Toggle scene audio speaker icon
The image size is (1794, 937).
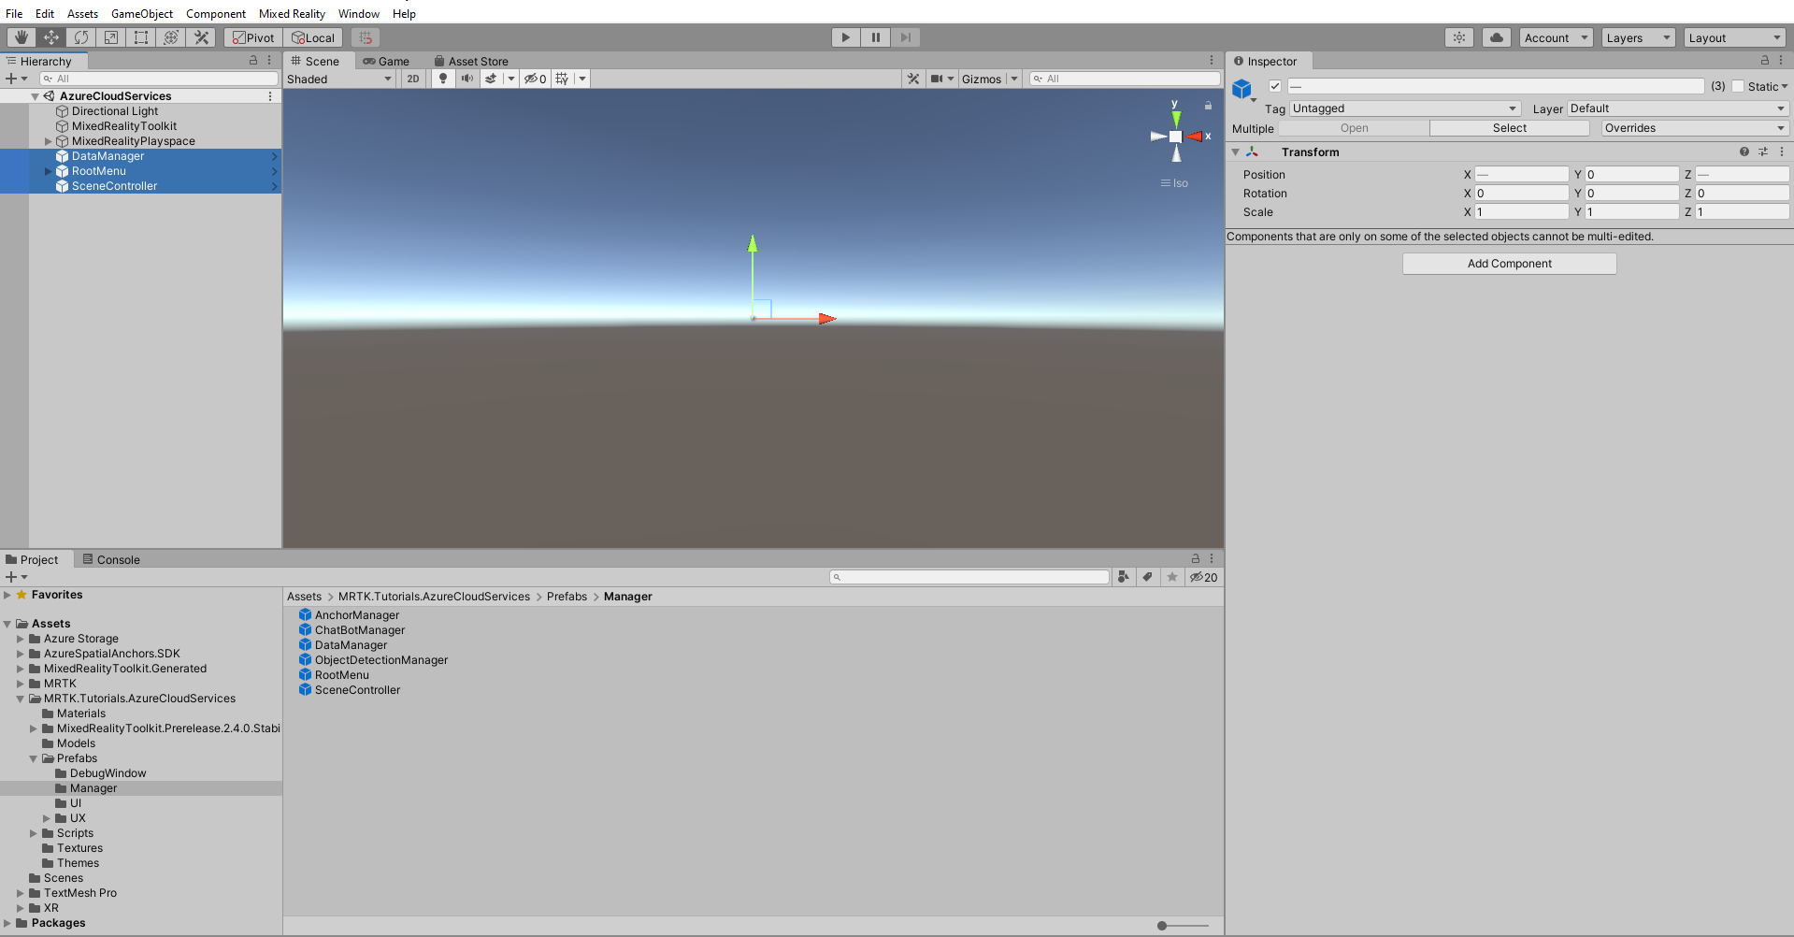(x=466, y=79)
